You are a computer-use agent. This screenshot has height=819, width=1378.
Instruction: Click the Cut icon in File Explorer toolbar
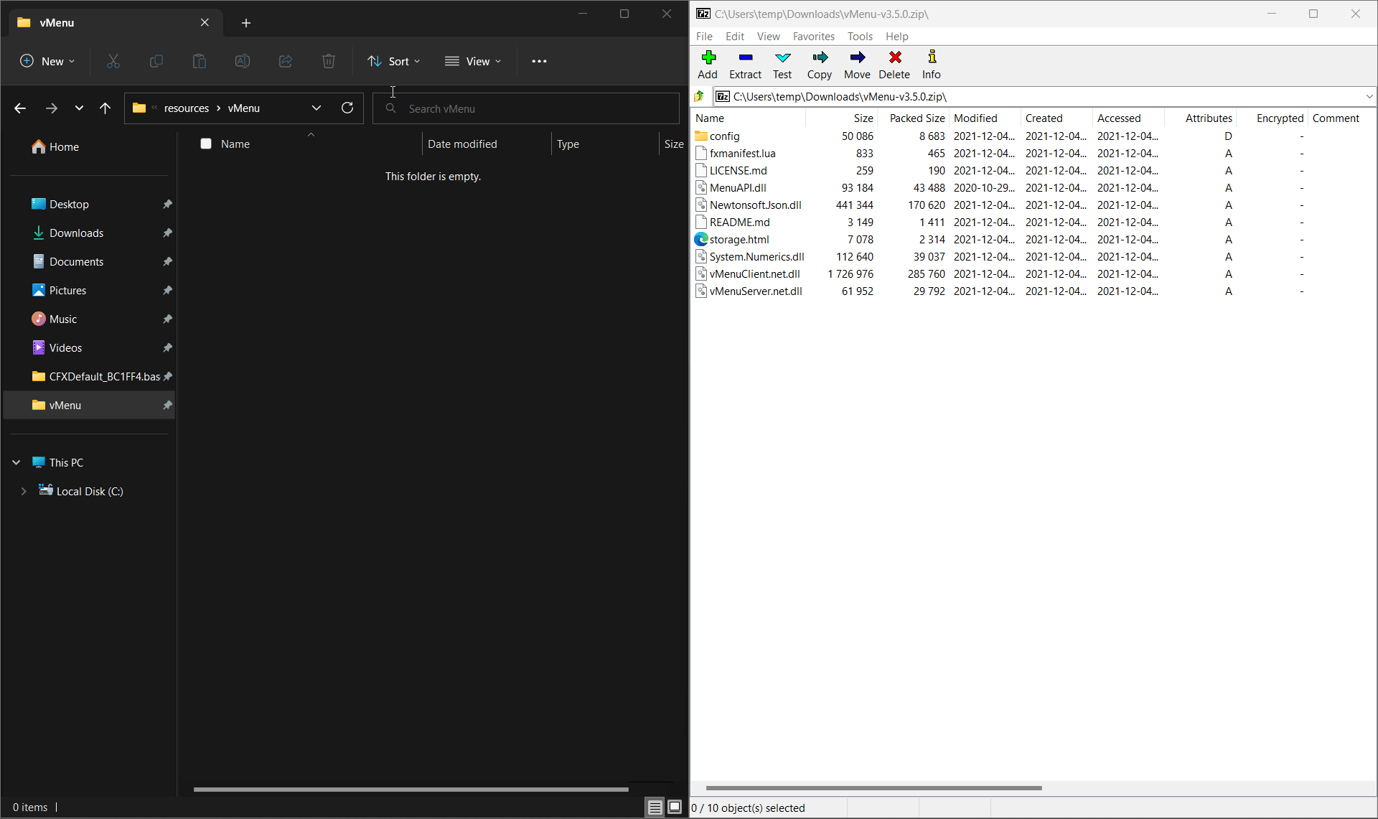tap(113, 61)
